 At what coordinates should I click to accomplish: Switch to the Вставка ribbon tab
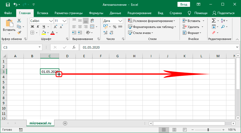pyautogui.click(x=42, y=13)
